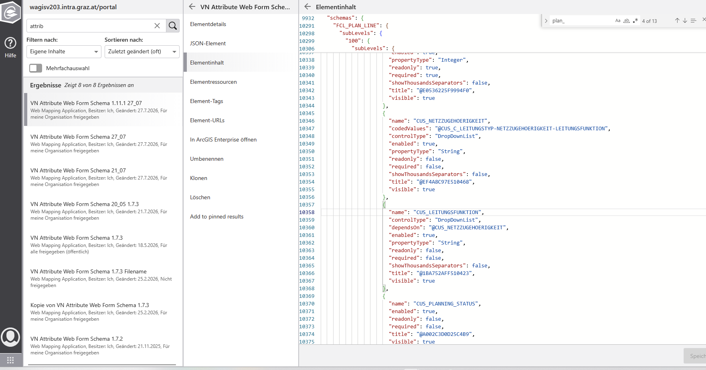706x370 pixels.
Task: Click "CUS_PLANNING_STATUS" name value
Action: (447, 304)
